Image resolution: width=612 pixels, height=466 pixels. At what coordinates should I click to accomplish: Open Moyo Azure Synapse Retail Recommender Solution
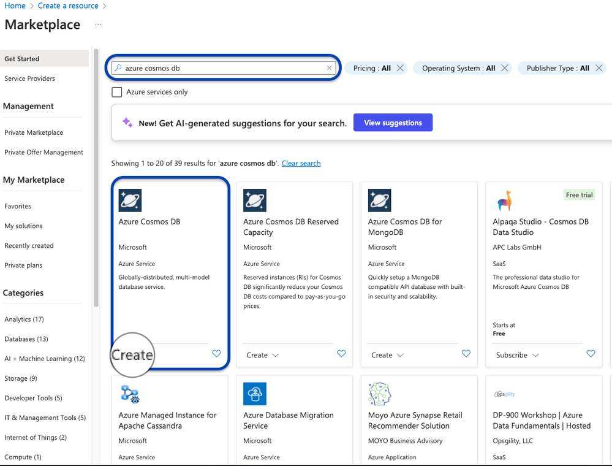coord(415,420)
